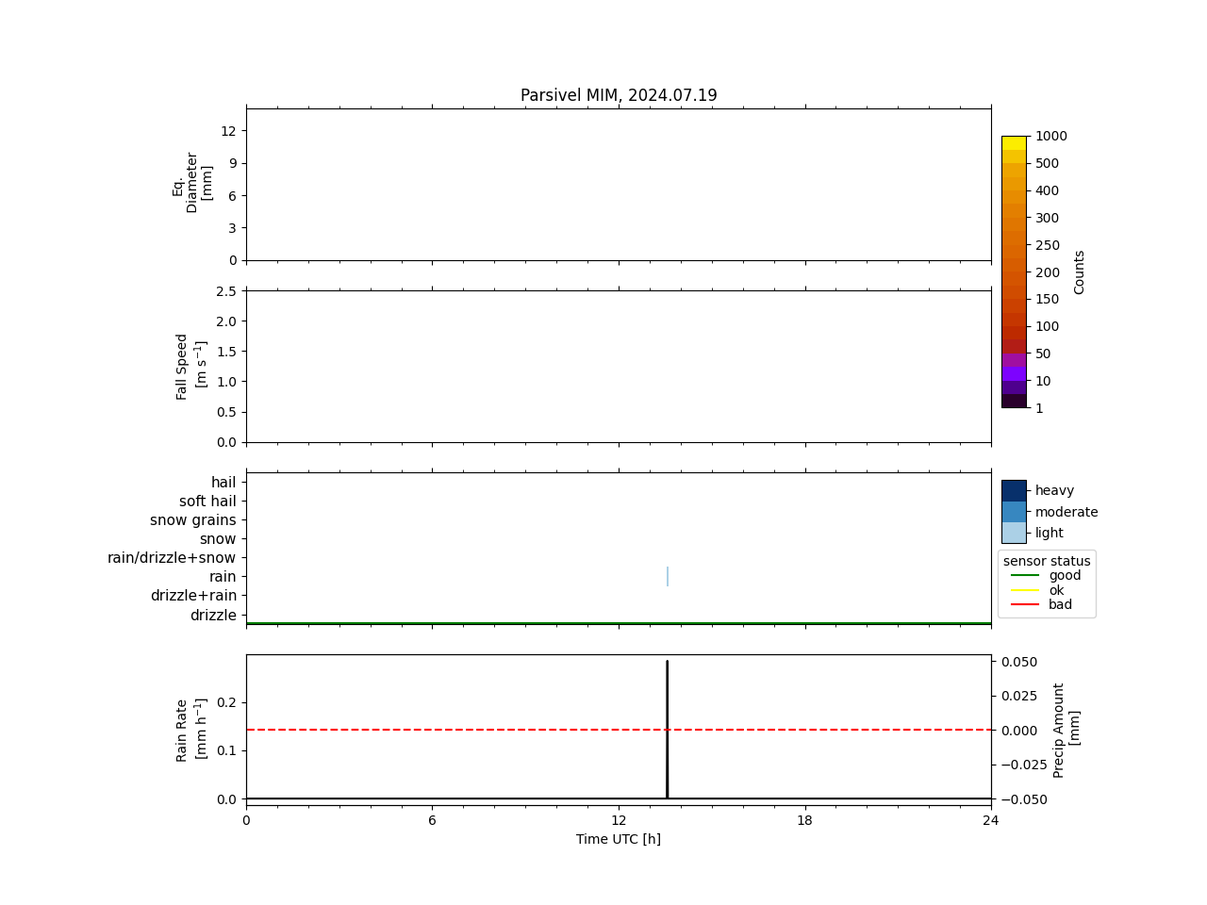Select the moderate blue legend swatch

pos(1014,512)
